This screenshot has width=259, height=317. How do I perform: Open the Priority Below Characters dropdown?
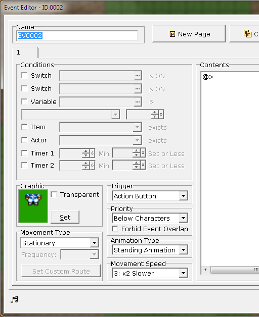pyautogui.click(x=183, y=218)
